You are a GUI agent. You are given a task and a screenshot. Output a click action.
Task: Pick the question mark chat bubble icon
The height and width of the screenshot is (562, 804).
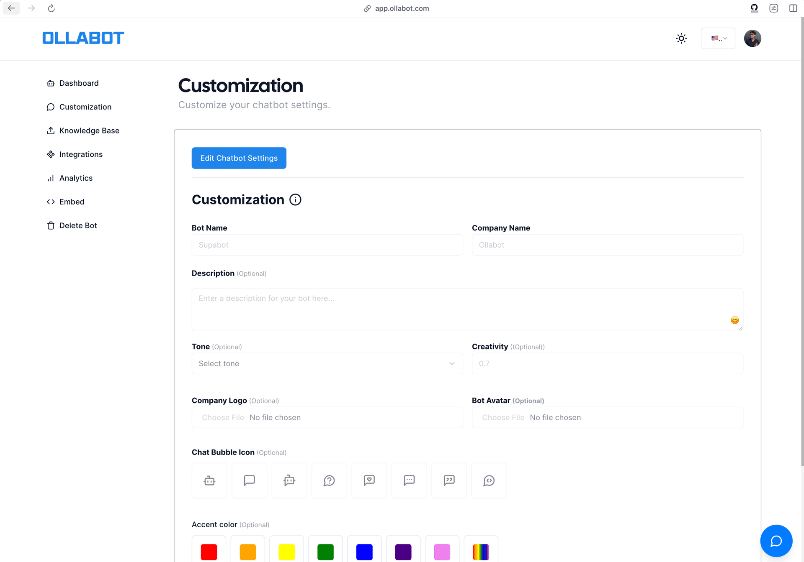[x=329, y=480]
